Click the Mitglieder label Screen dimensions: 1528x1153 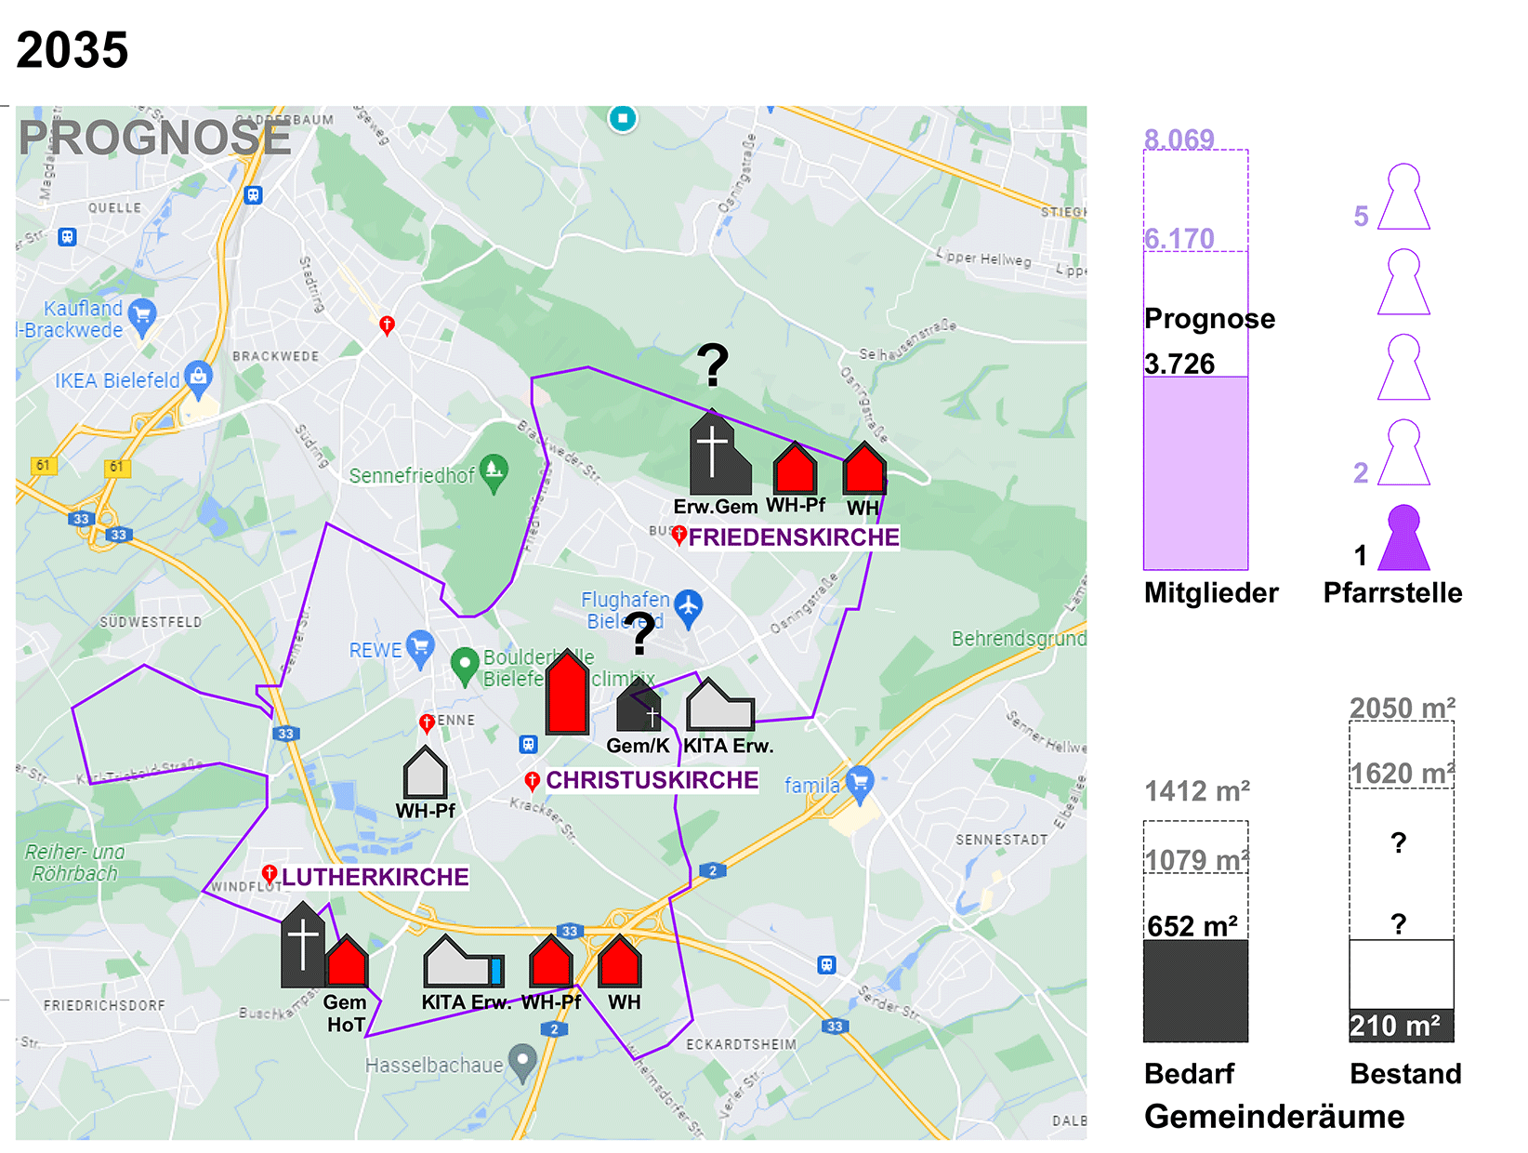pos(1211,592)
